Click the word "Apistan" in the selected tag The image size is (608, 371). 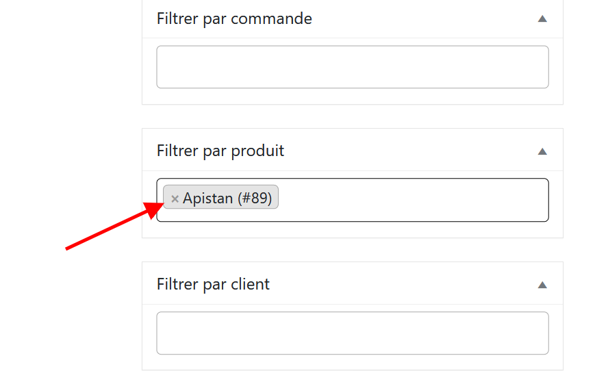click(x=208, y=199)
